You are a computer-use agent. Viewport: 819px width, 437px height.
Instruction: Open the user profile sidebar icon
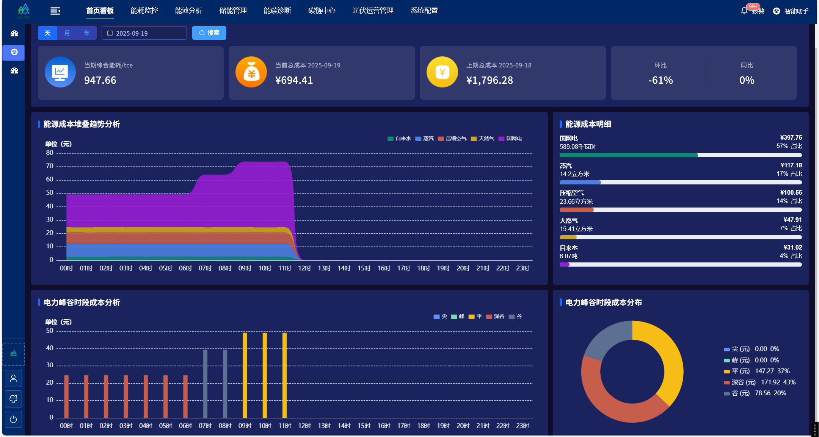[x=13, y=378]
